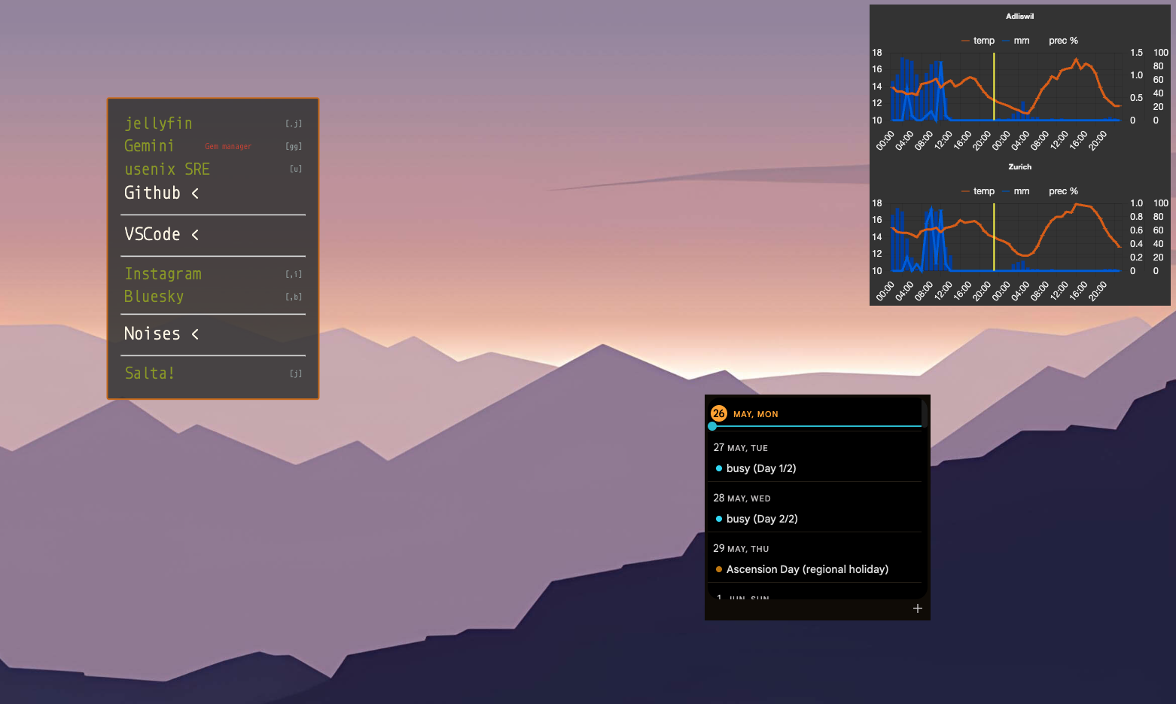Click the [,b] shortcut hint beside Bluesky
1176x704 pixels.
coord(294,297)
